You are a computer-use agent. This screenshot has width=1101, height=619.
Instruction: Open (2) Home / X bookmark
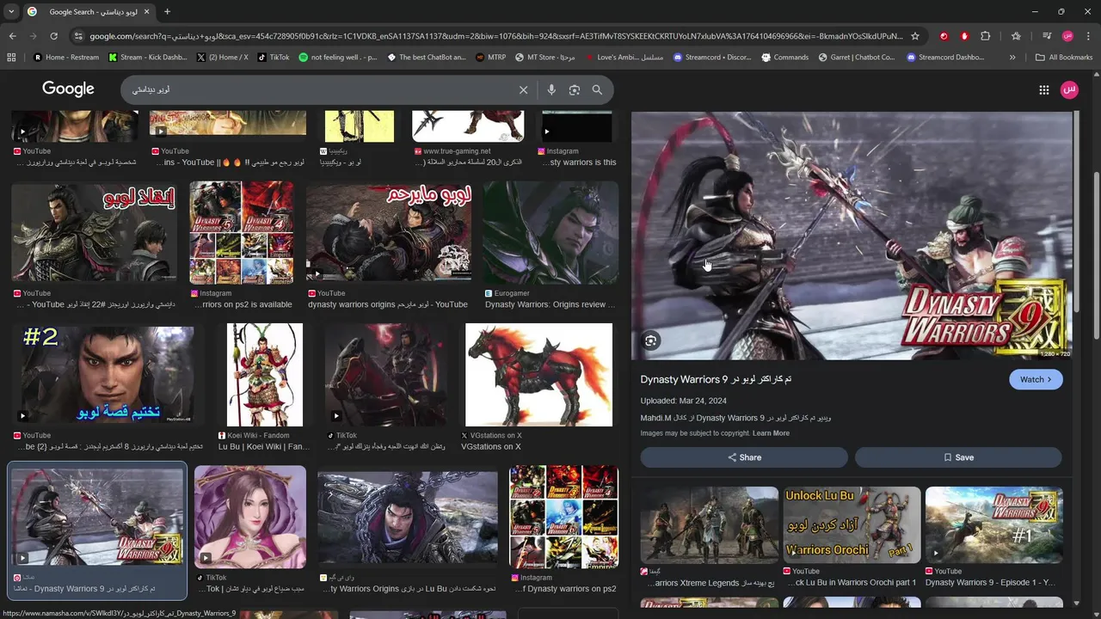click(223, 58)
